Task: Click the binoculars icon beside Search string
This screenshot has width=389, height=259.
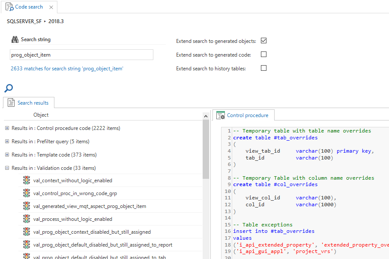Action: [x=15, y=39]
